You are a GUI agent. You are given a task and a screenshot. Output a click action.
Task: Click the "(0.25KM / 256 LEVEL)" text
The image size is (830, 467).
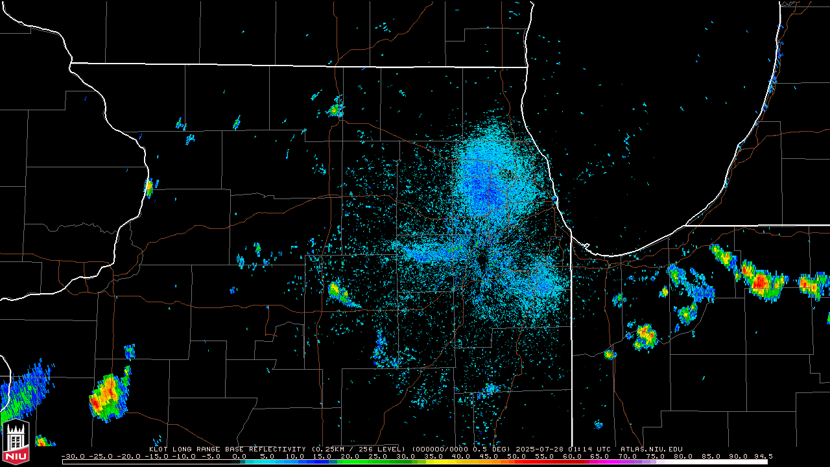click(359, 449)
